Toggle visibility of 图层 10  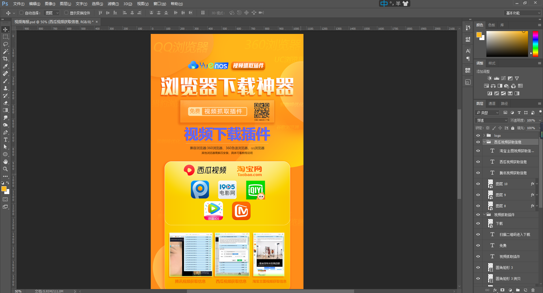478,184
